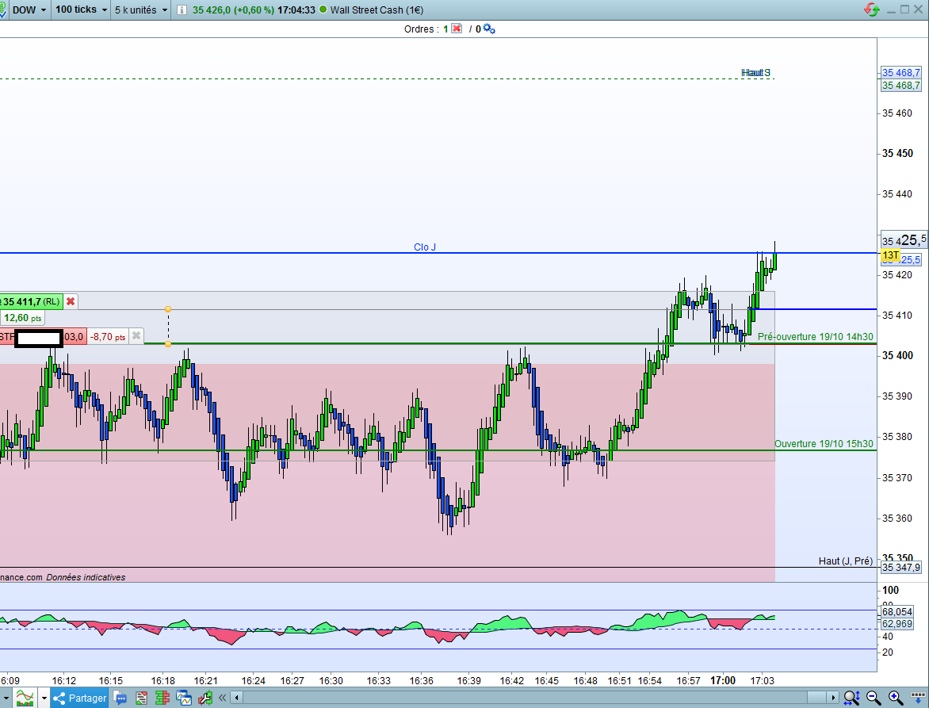Open chart properties wrench icon

click(x=205, y=698)
